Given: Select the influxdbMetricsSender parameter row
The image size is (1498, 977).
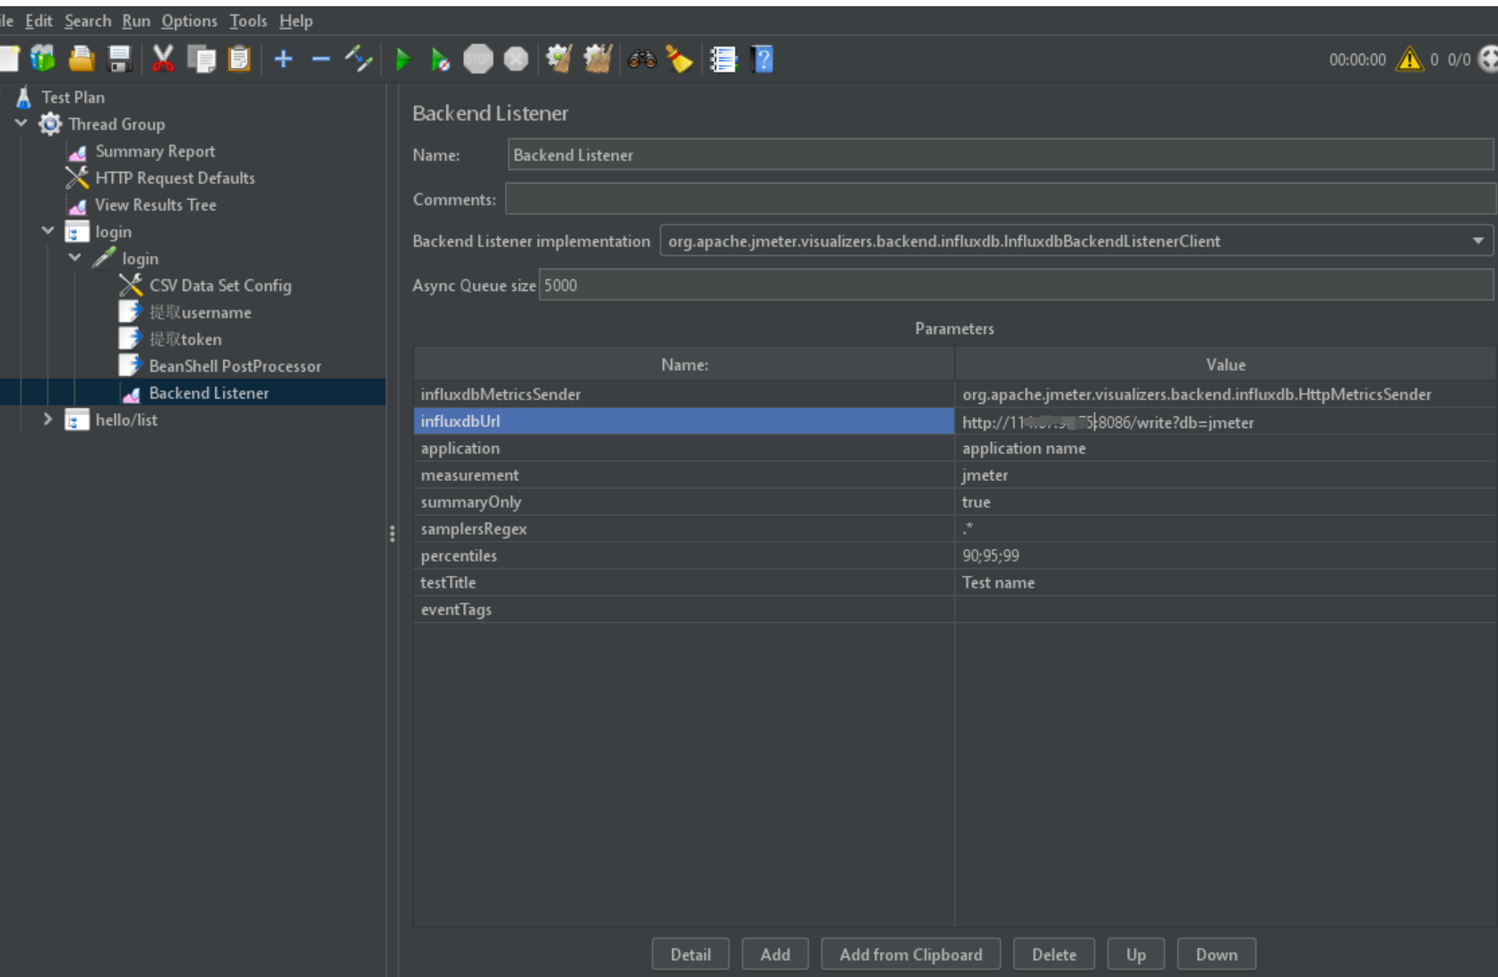Looking at the screenshot, I should click(x=684, y=394).
